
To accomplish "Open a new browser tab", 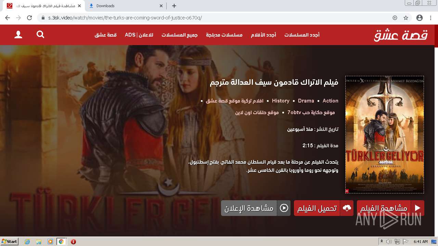I will tap(174, 6).
